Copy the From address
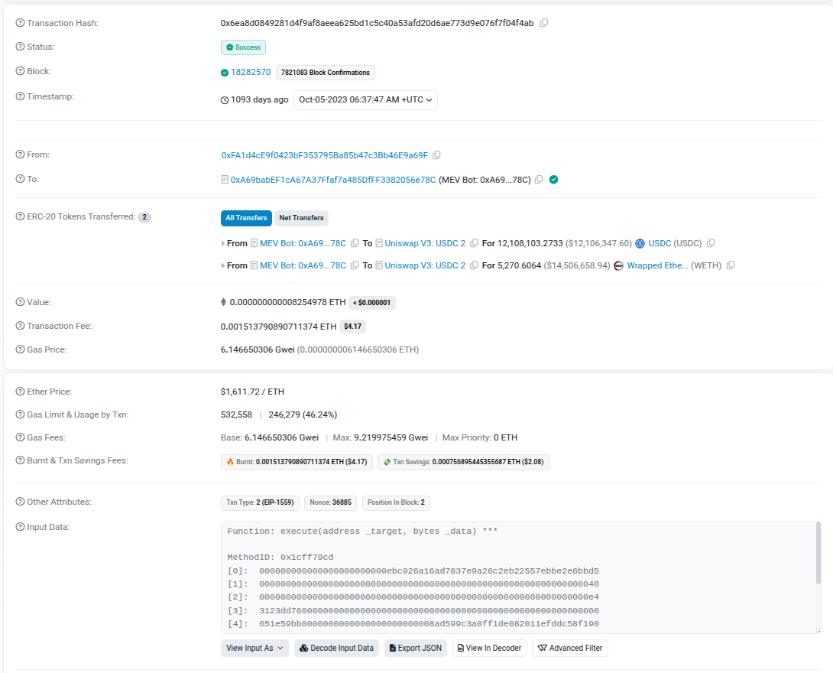833x673 pixels. (x=436, y=155)
